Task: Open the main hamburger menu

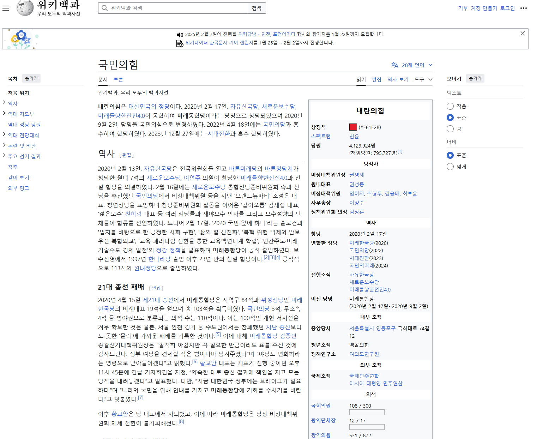Action: [6, 8]
